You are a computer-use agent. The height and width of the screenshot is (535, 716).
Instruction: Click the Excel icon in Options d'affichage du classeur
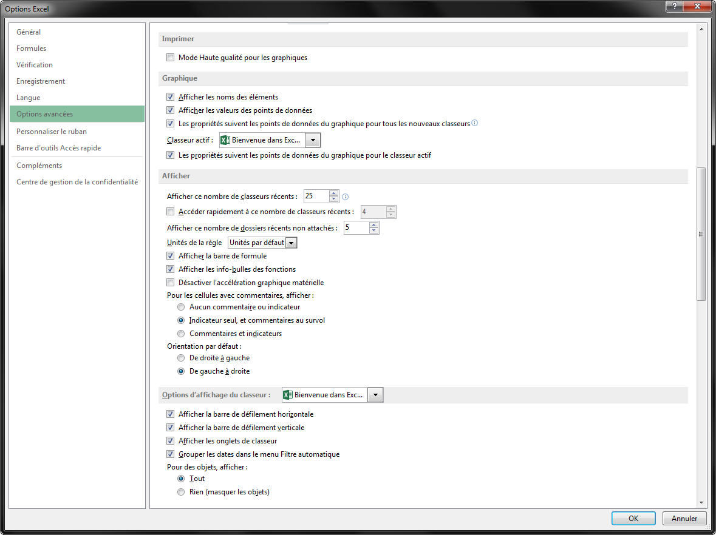[x=287, y=394]
